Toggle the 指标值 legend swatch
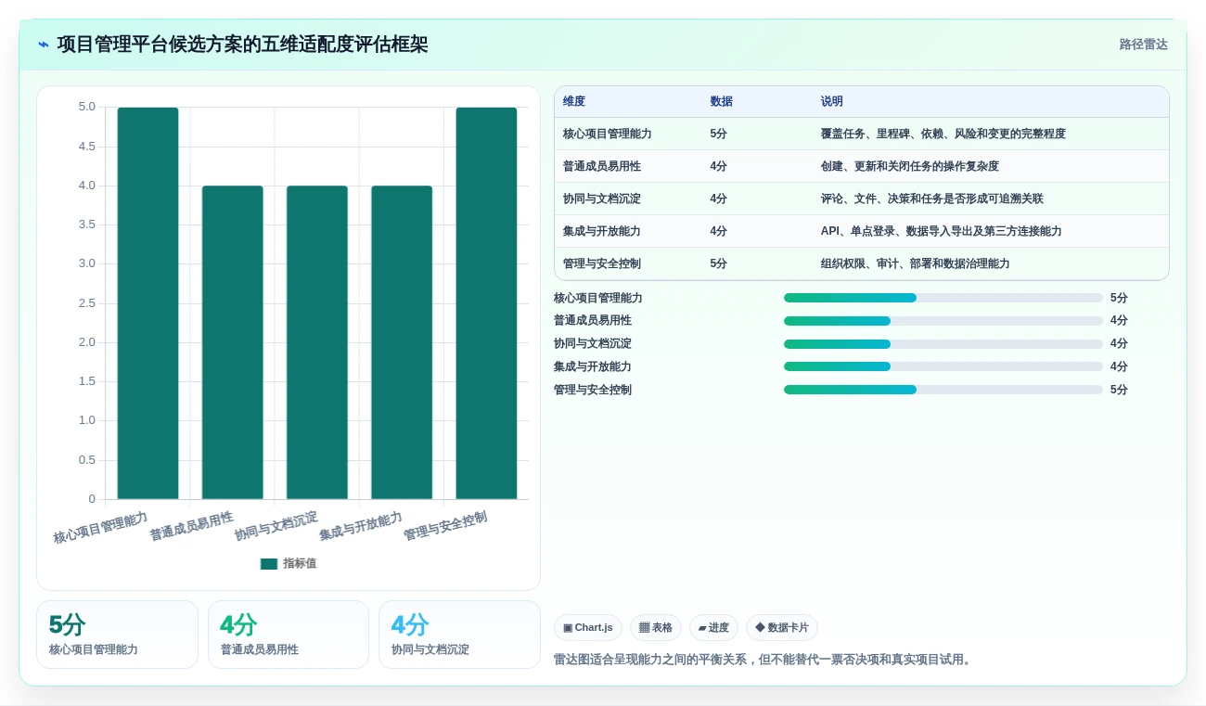 point(269,564)
